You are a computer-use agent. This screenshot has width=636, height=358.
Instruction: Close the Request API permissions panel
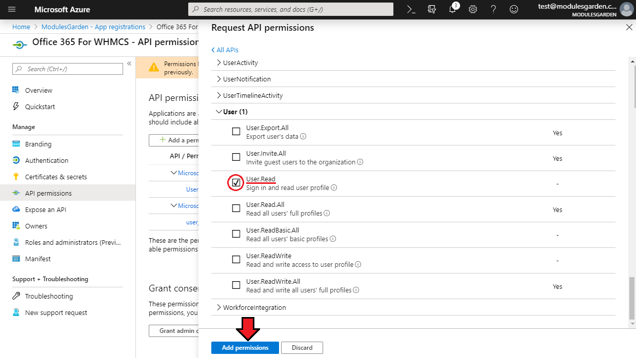[x=629, y=28]
